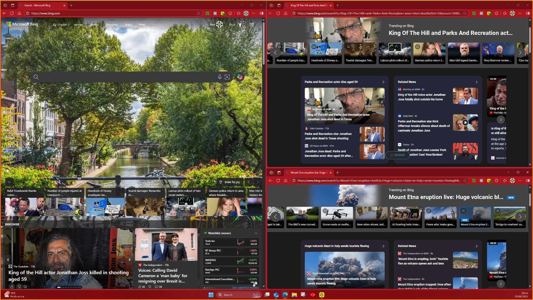The image size is (533, 300).
Task: Click home icon in Mount Etna window
Action: (285, 180)
